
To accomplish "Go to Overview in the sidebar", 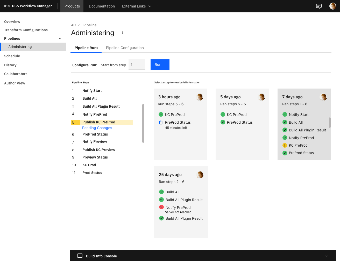I will (12, 22).
